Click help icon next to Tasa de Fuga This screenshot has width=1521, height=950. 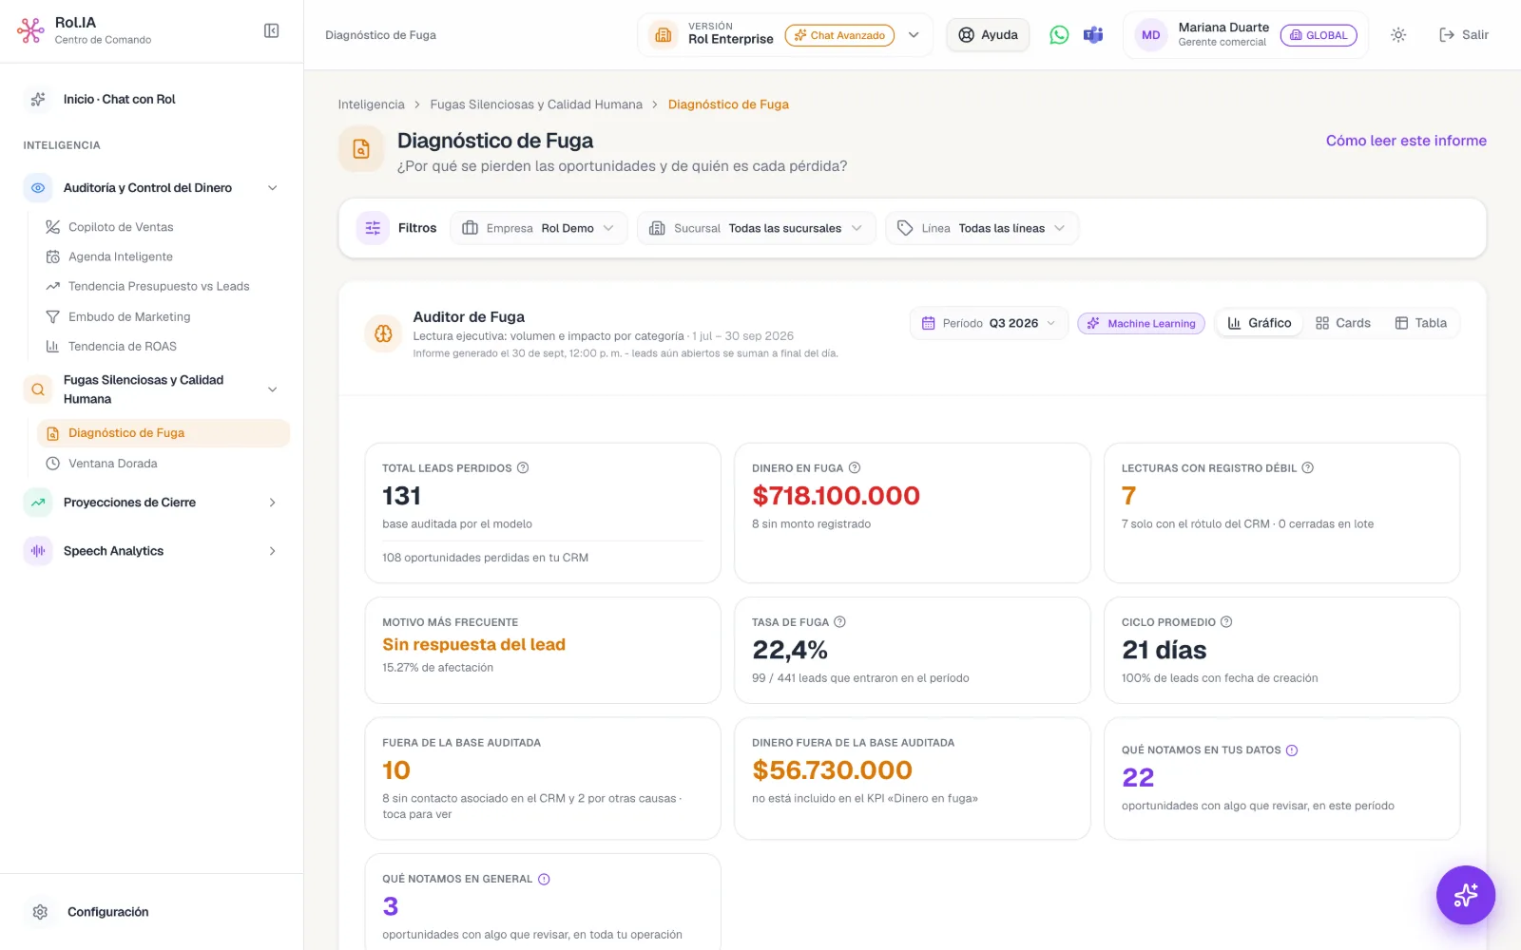click(839, 622)
